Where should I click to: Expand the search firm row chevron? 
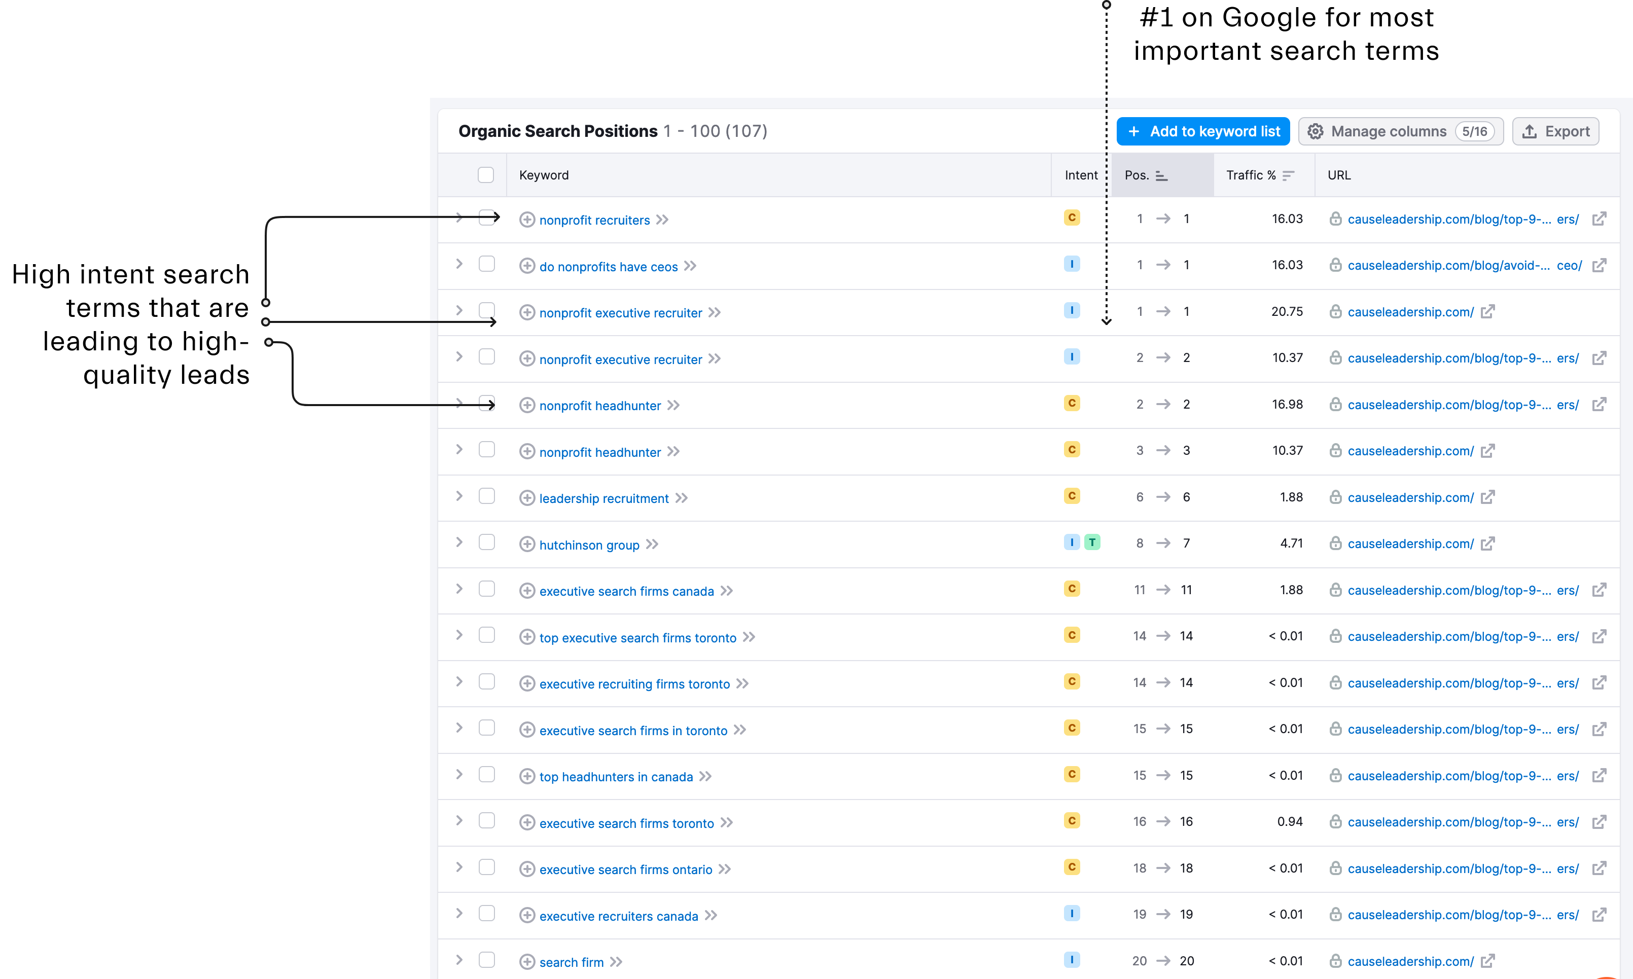pyautogui.click(x=459, y=960)
